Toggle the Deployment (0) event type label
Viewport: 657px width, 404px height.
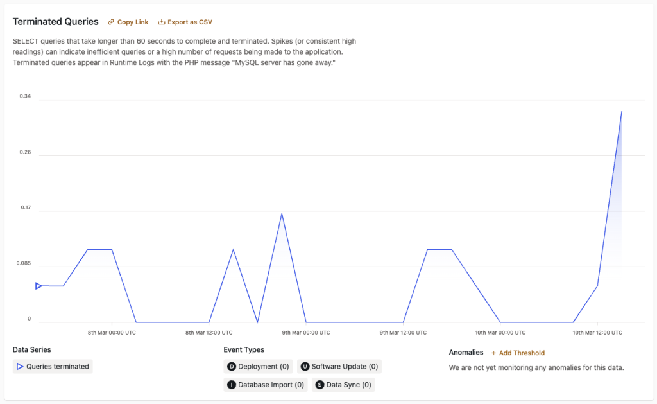(x=264, y=367)
